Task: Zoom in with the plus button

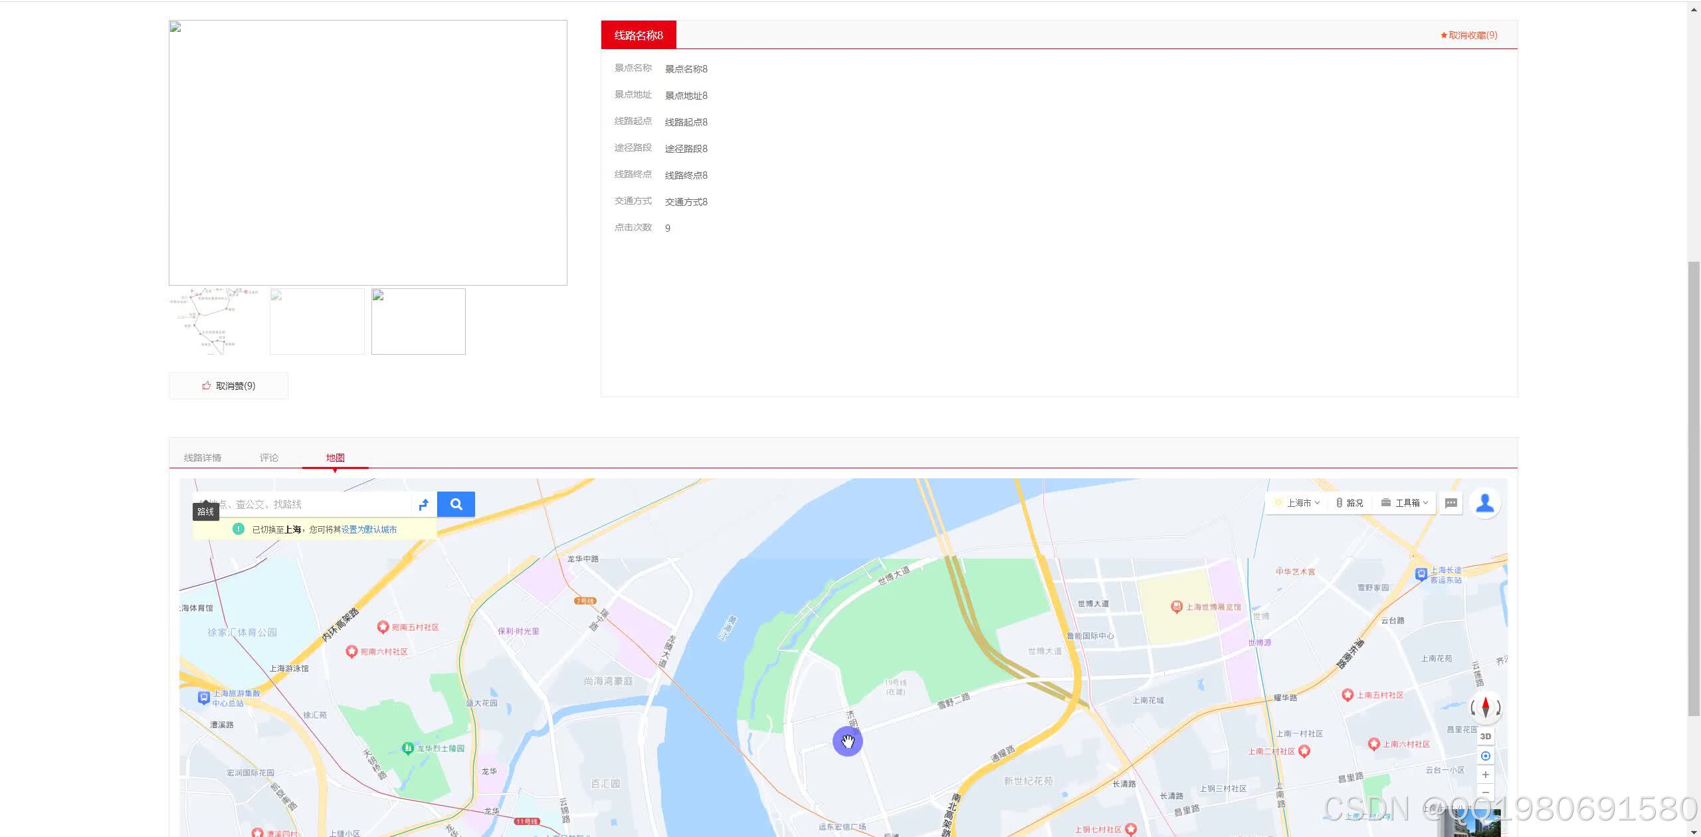Action: tap(1486, 775)
